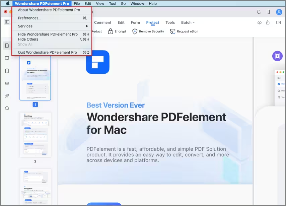Click the page number 1 badge
The height and width of the screenshot is (206, 286).
pyautogui.click(x=35, y=105)
